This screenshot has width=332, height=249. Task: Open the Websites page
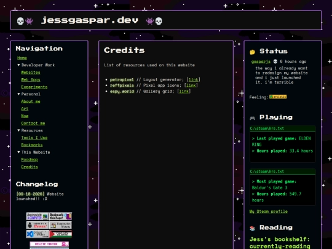click(31, 73)
